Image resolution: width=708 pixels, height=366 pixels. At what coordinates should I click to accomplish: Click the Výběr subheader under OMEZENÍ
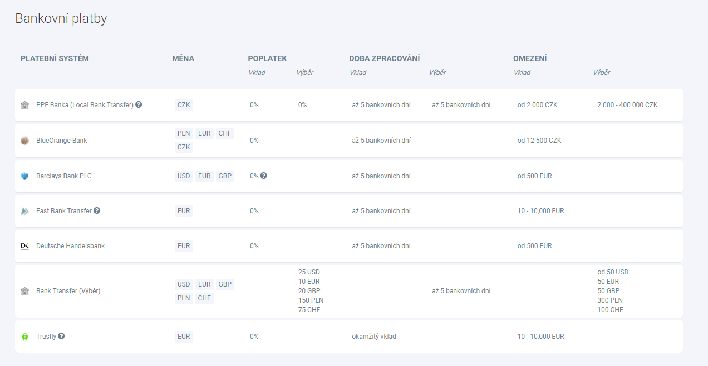click(x=602, y=73)
